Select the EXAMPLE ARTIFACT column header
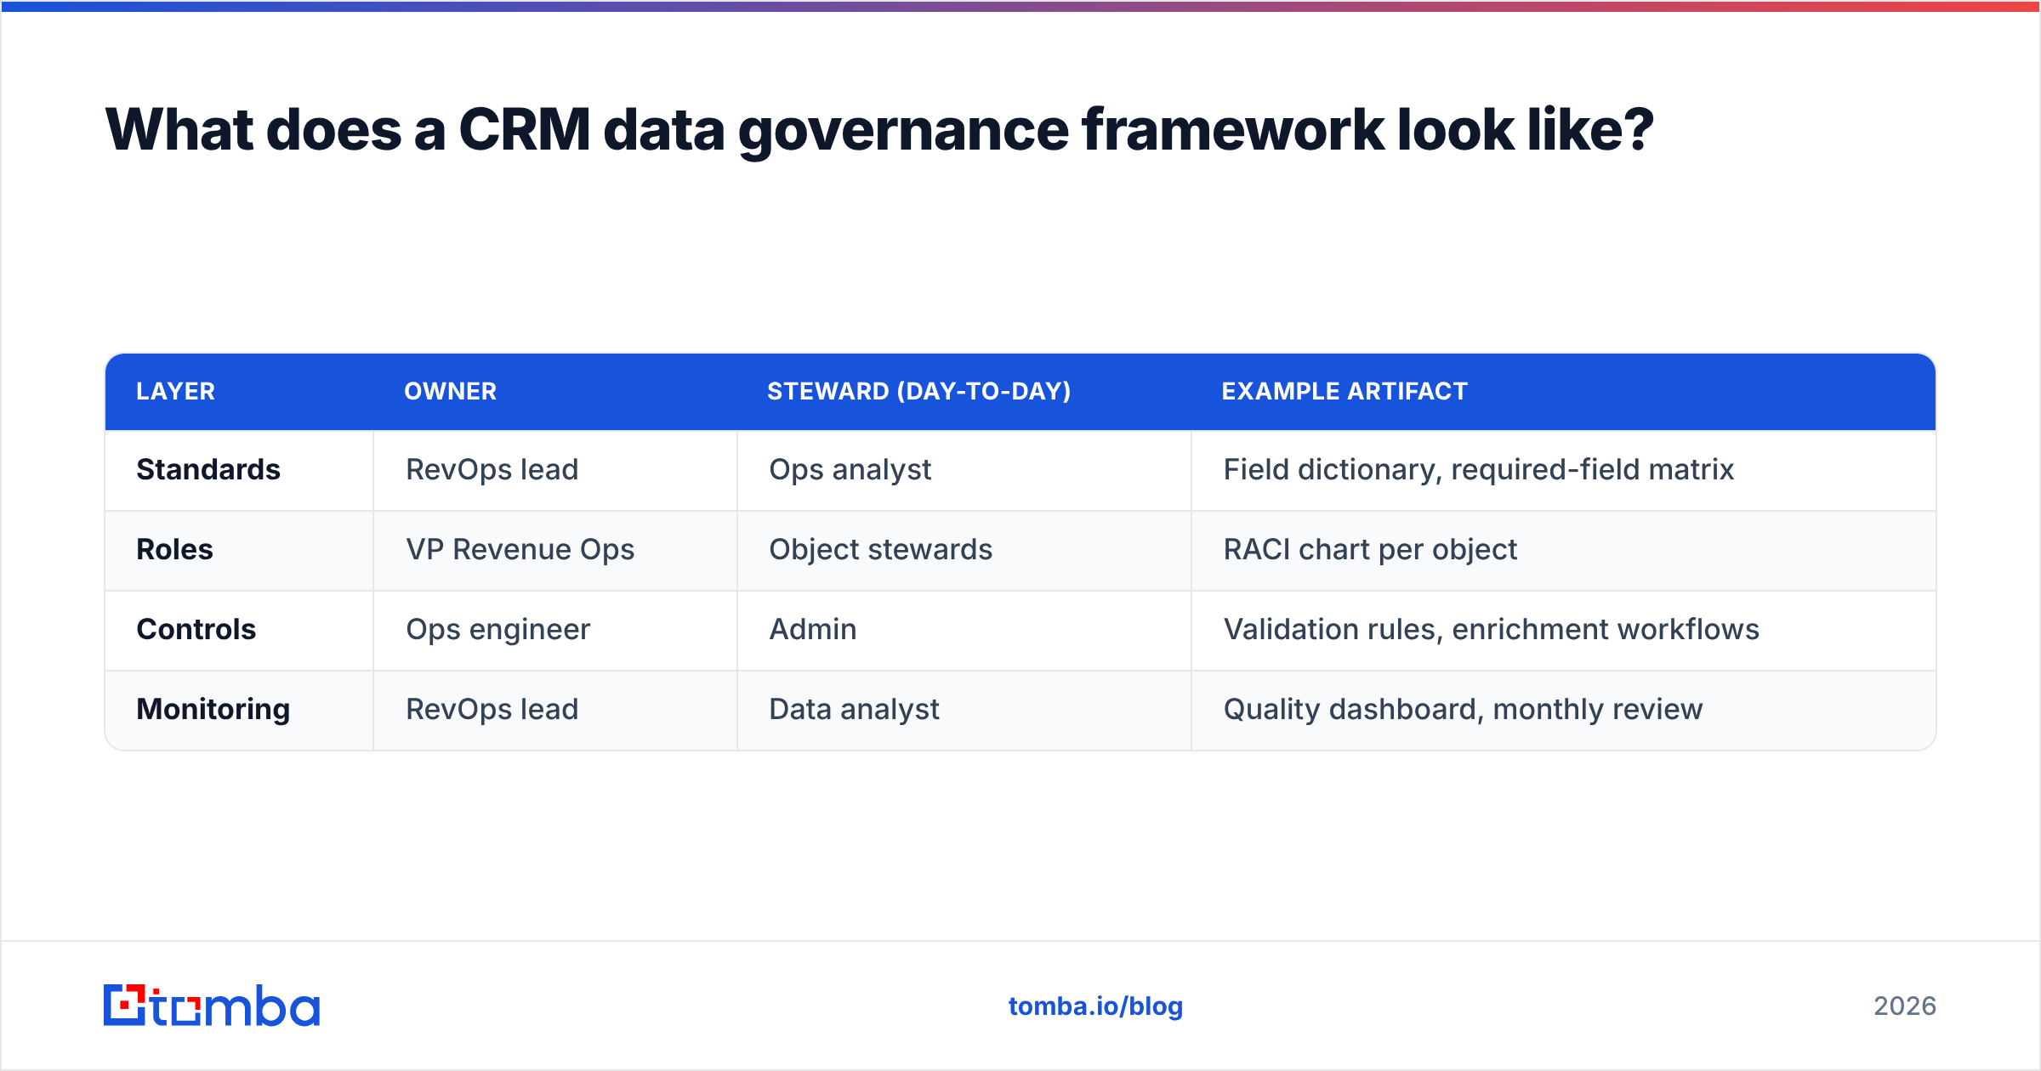The height and width of the screenshot is (1071, 2041). click(x=1345, y=391)
